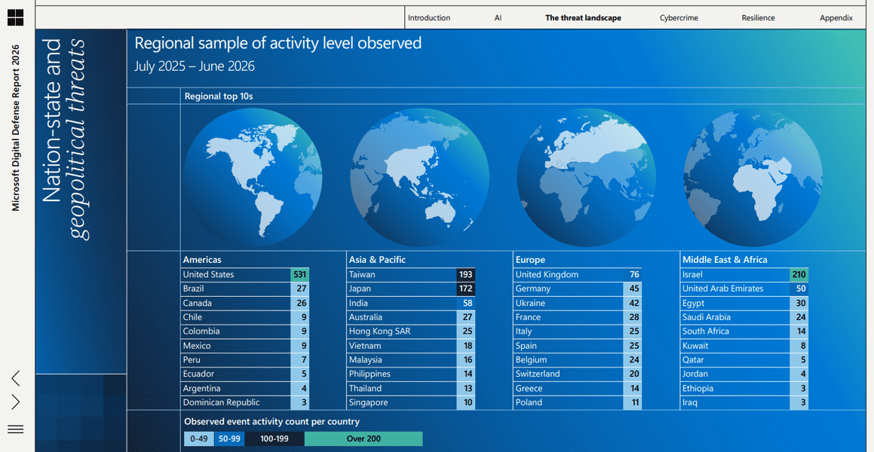Jump to the Resilience section
Viewport: 874px width, 452px height.
click(x=758, y=18)
